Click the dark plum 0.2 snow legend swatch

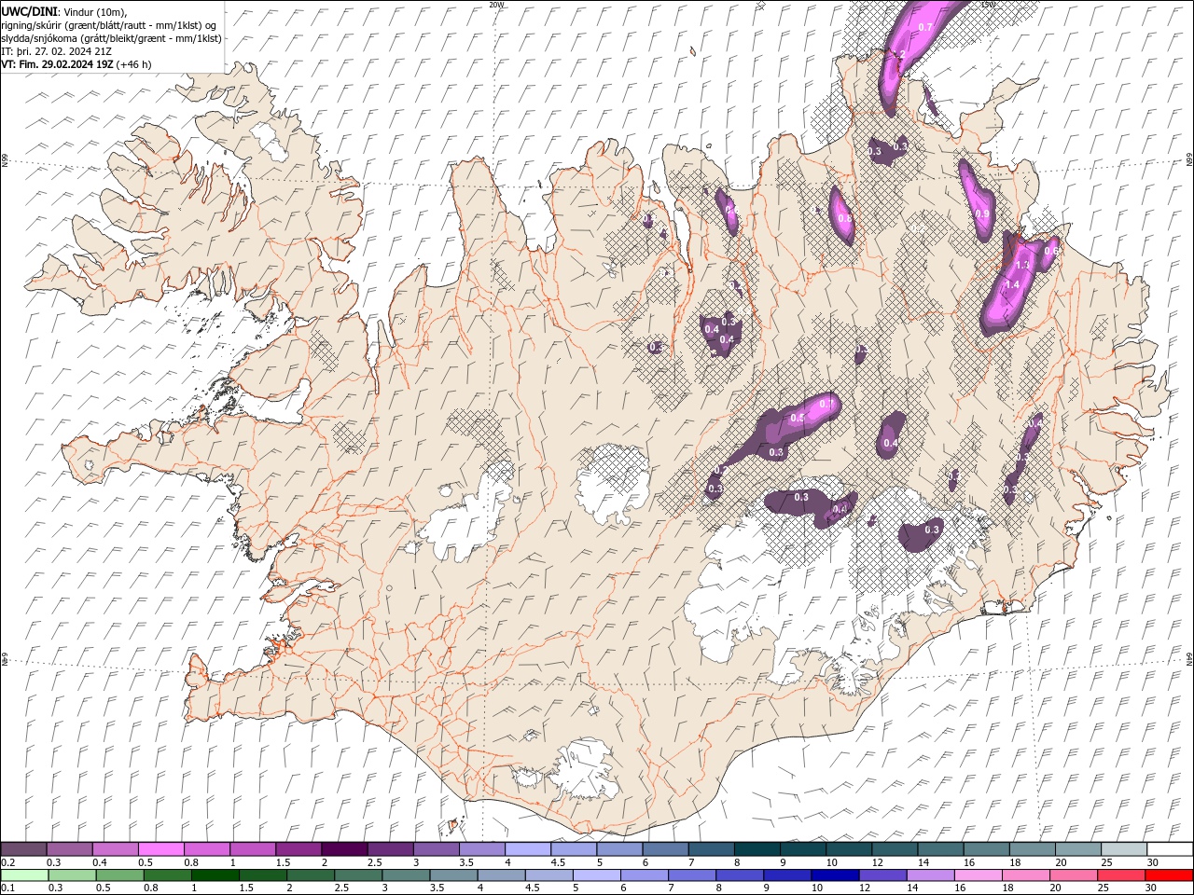click(x=23, y=849)
